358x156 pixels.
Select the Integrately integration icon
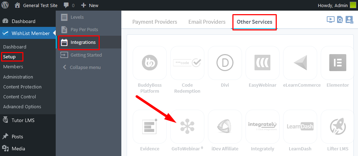coord(263,126)
